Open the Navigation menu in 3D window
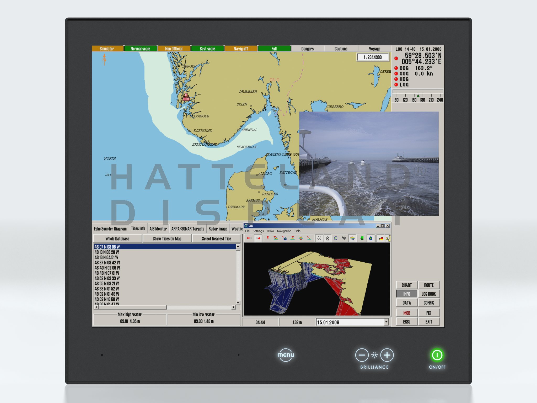The image size is (537, 403). coord(284,231)
